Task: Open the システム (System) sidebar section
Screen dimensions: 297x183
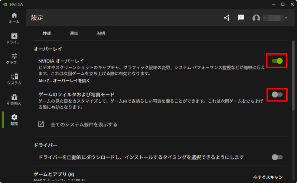Action: [14, 79]
